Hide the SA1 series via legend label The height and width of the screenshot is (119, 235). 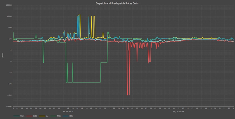pyautogui.click(x=47, y=116)
